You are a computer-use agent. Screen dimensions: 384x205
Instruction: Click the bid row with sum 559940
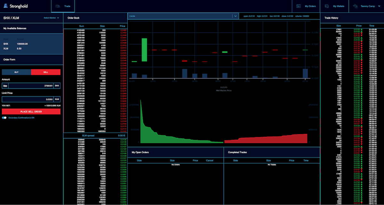(95, 140)
